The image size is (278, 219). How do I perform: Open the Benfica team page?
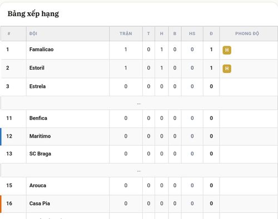click(38, 118)
